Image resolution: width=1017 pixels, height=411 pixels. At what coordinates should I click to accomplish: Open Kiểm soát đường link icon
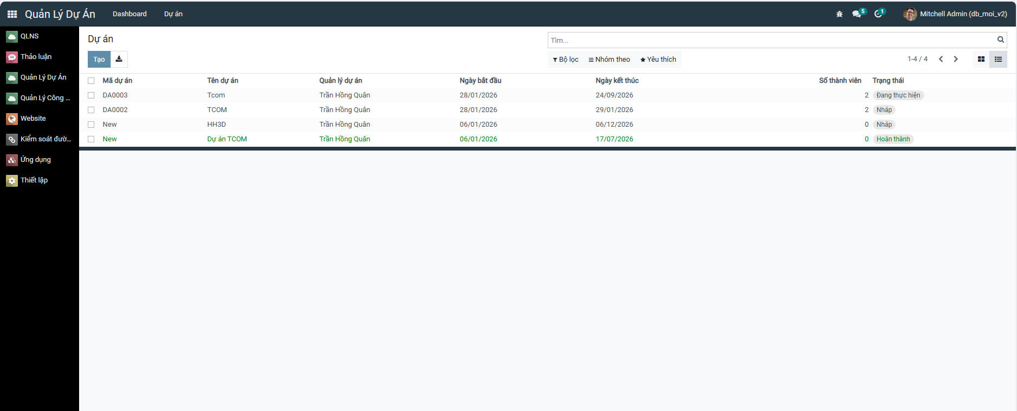pos(12,140)
